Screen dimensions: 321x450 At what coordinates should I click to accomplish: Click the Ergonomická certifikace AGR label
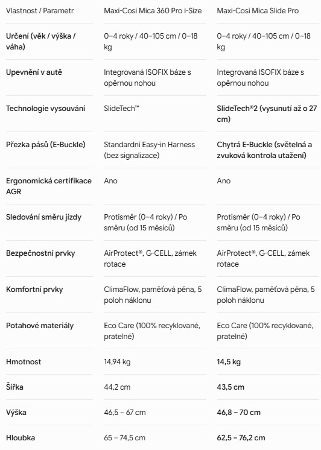49,186
